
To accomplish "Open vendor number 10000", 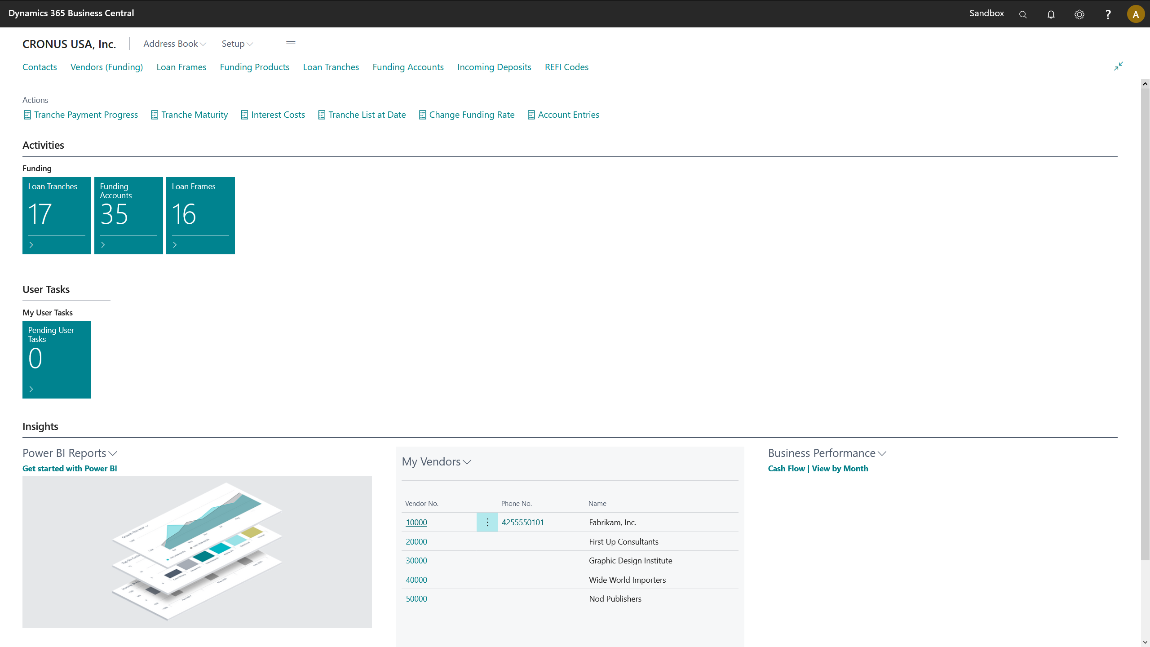I will tap(416, 523).
